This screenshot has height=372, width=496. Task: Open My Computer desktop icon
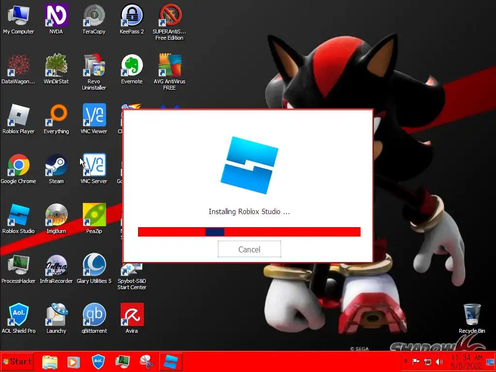(x=18, y=19)
